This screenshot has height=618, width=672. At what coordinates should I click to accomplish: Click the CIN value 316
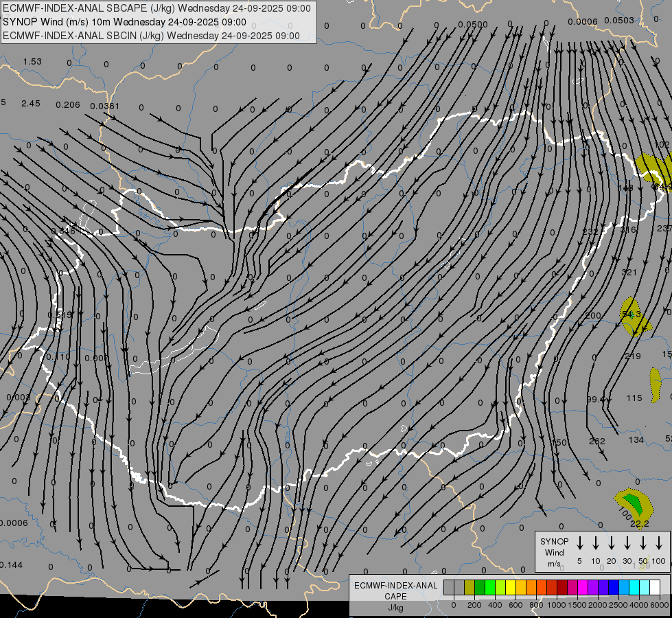click(x=628, y=230)
